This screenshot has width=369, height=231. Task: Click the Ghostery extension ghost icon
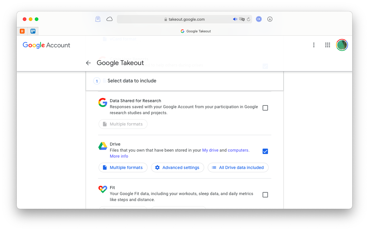point(98,19)
